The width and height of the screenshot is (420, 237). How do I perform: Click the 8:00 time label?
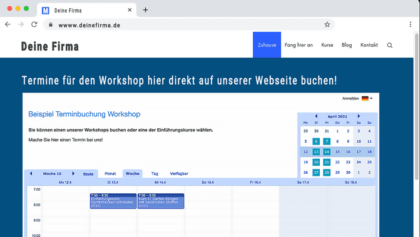pyautogui.click(x=37, y=205)
